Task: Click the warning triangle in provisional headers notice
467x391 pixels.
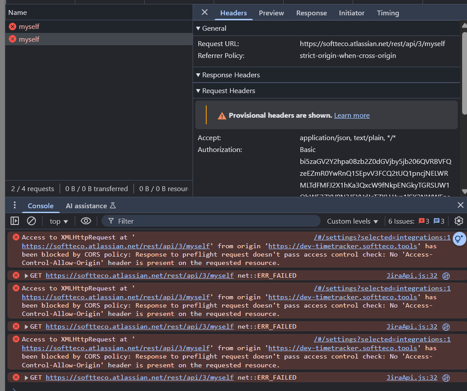Action: (222, 116)
